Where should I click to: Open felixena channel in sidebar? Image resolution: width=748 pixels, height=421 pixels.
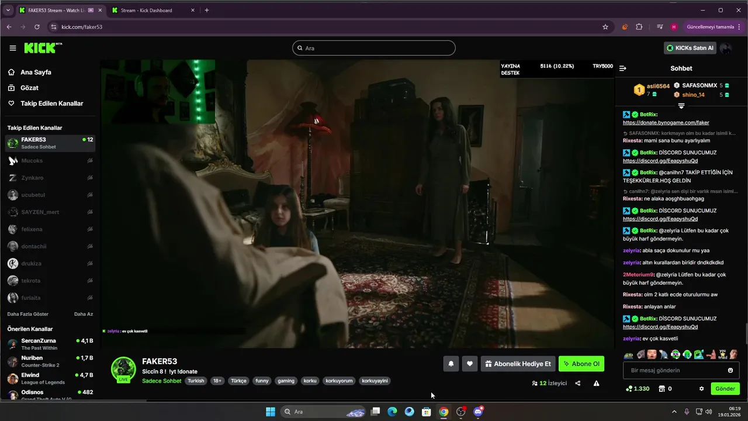point(50,229)
